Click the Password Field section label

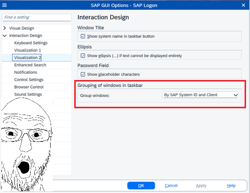pos(93,66)
